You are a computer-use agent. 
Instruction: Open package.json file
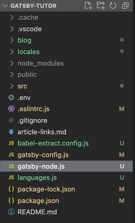pos(38,201)
